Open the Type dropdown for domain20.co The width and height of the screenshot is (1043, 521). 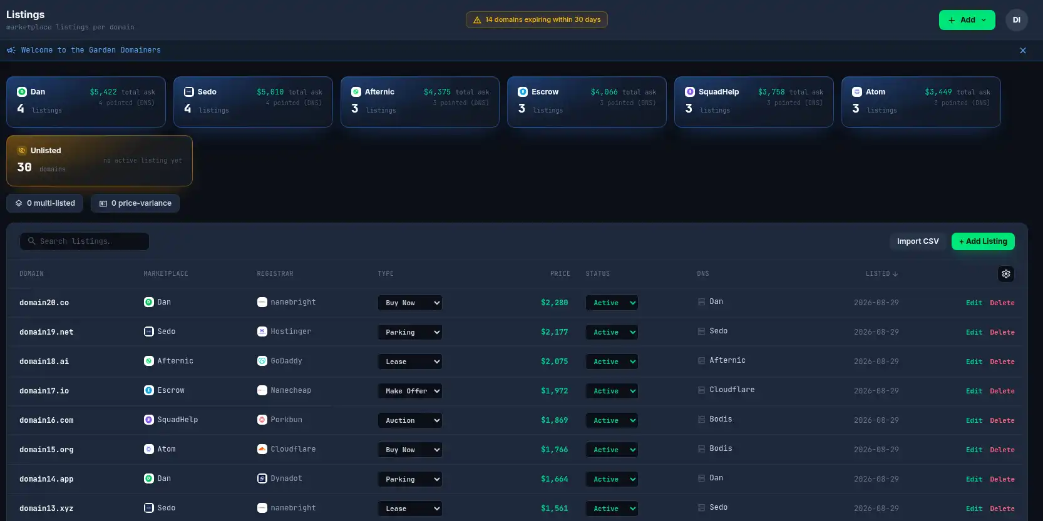pyautogui.click(x=410, y=303)
